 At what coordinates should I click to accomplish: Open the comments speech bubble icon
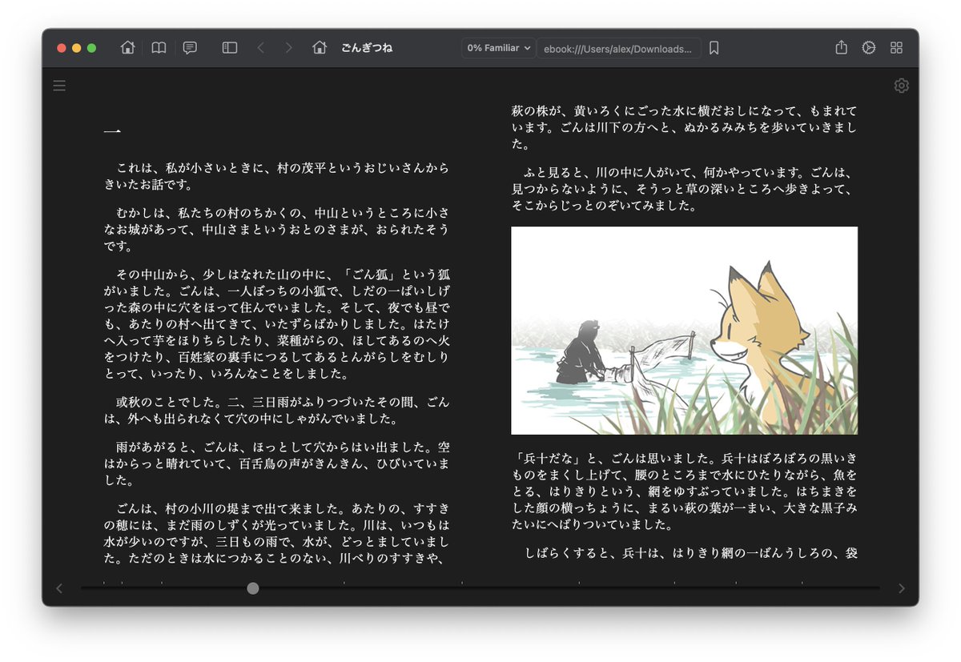[190, 47]
